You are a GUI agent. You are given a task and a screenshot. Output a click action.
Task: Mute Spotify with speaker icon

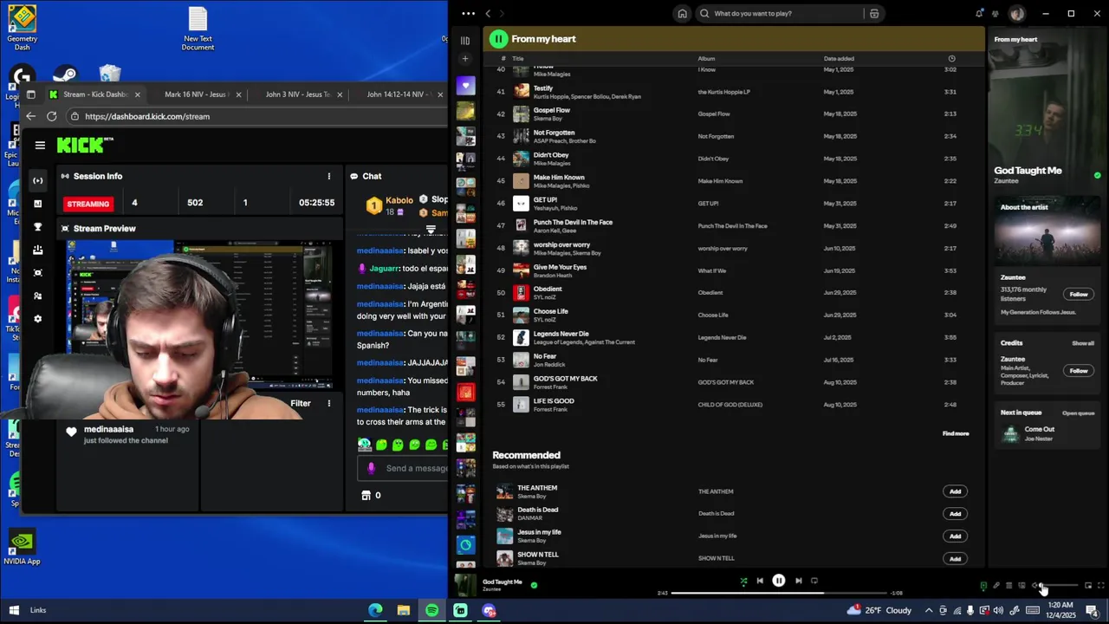point(1035,586)
